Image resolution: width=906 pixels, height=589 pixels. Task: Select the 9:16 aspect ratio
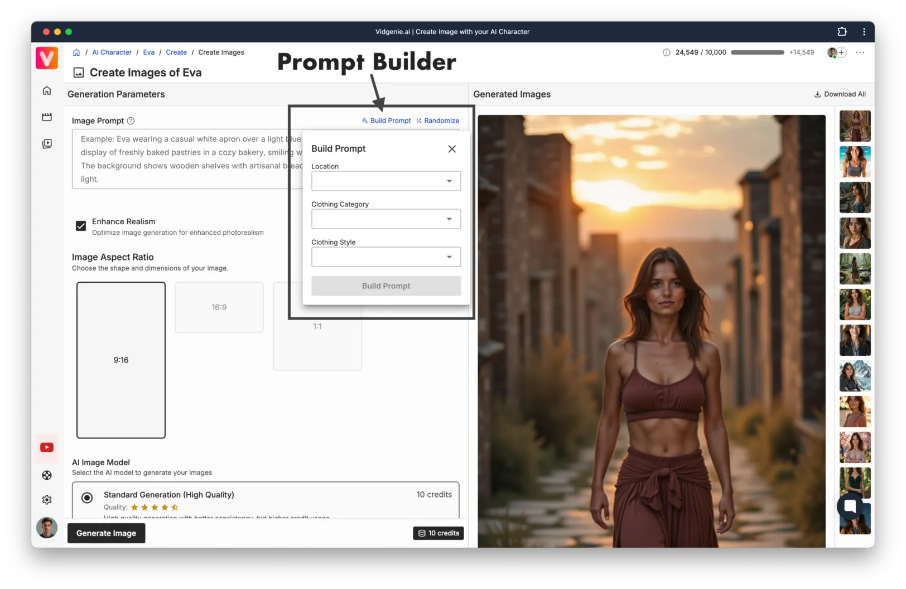tap(121, 360)
